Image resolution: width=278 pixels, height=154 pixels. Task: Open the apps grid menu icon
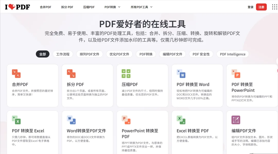point(275,7)
